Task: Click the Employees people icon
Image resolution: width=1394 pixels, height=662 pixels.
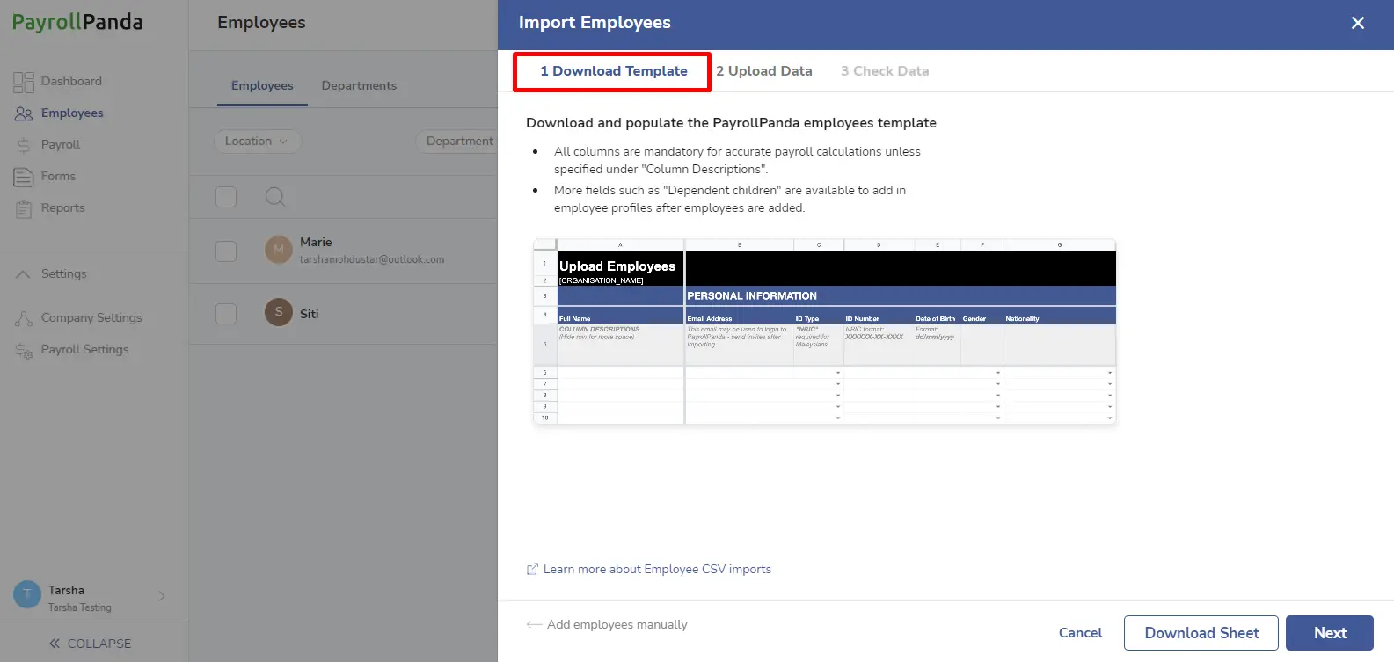Action: tap(24, 113)
